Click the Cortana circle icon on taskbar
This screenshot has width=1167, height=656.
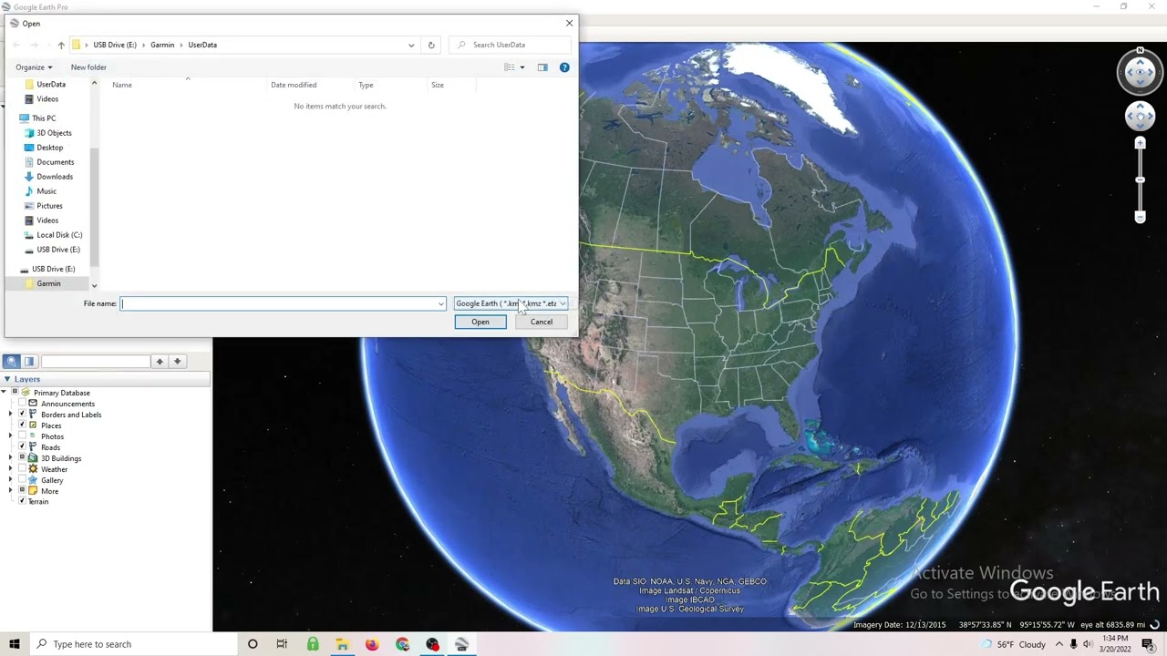click(x=253, y=644)
